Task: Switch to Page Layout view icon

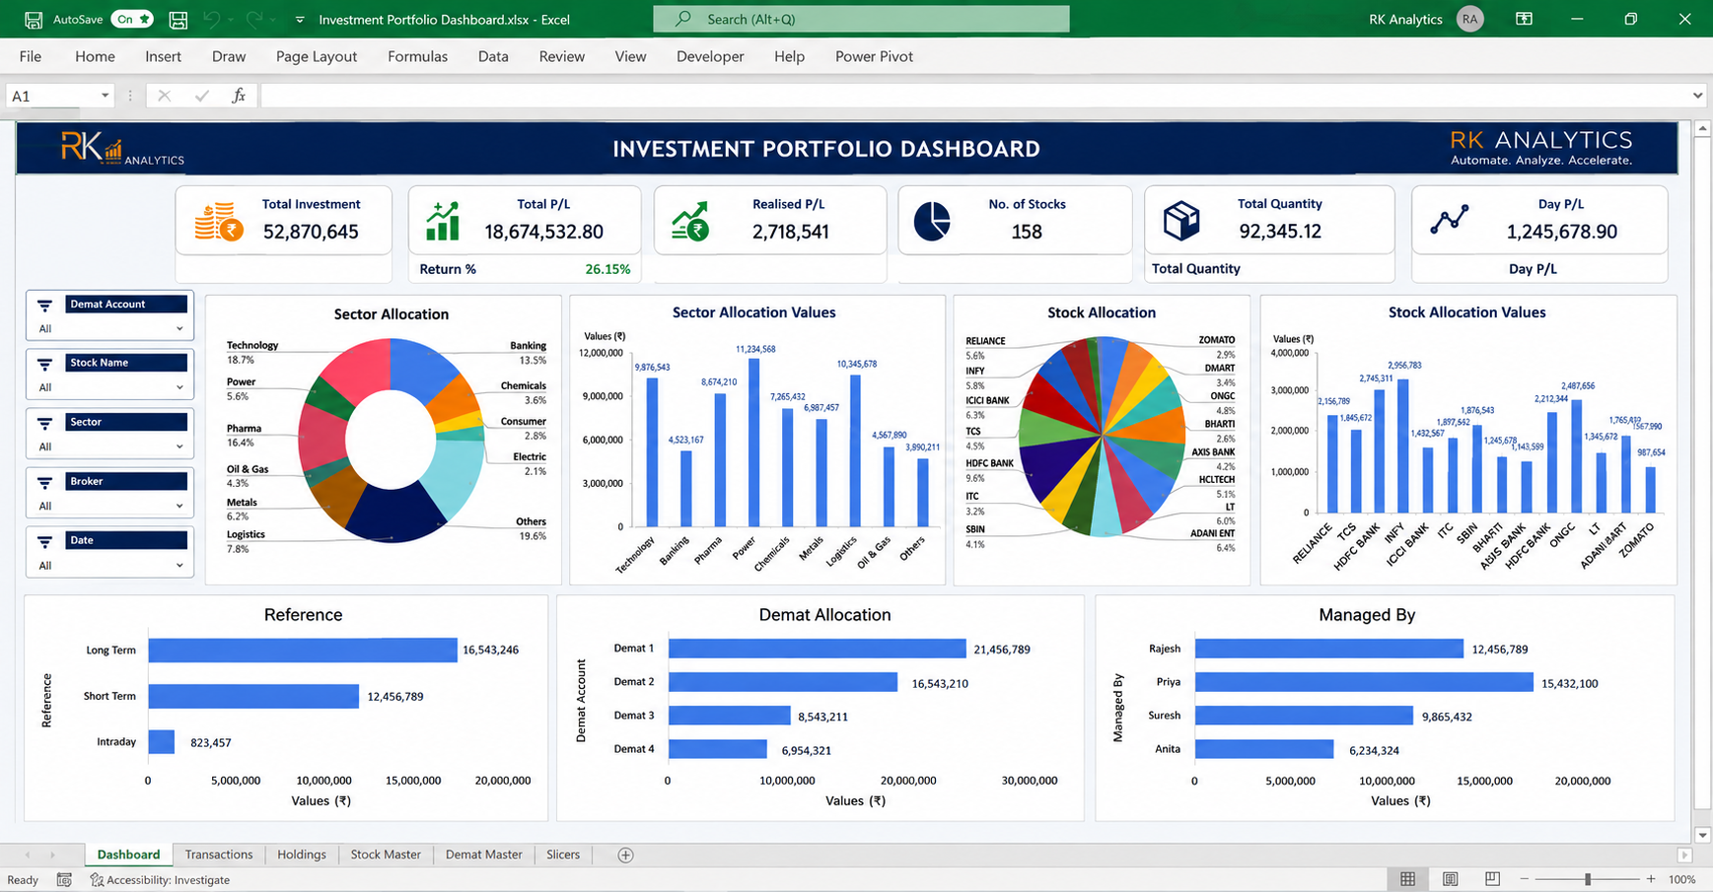Action: click(x=1450, y=878)
